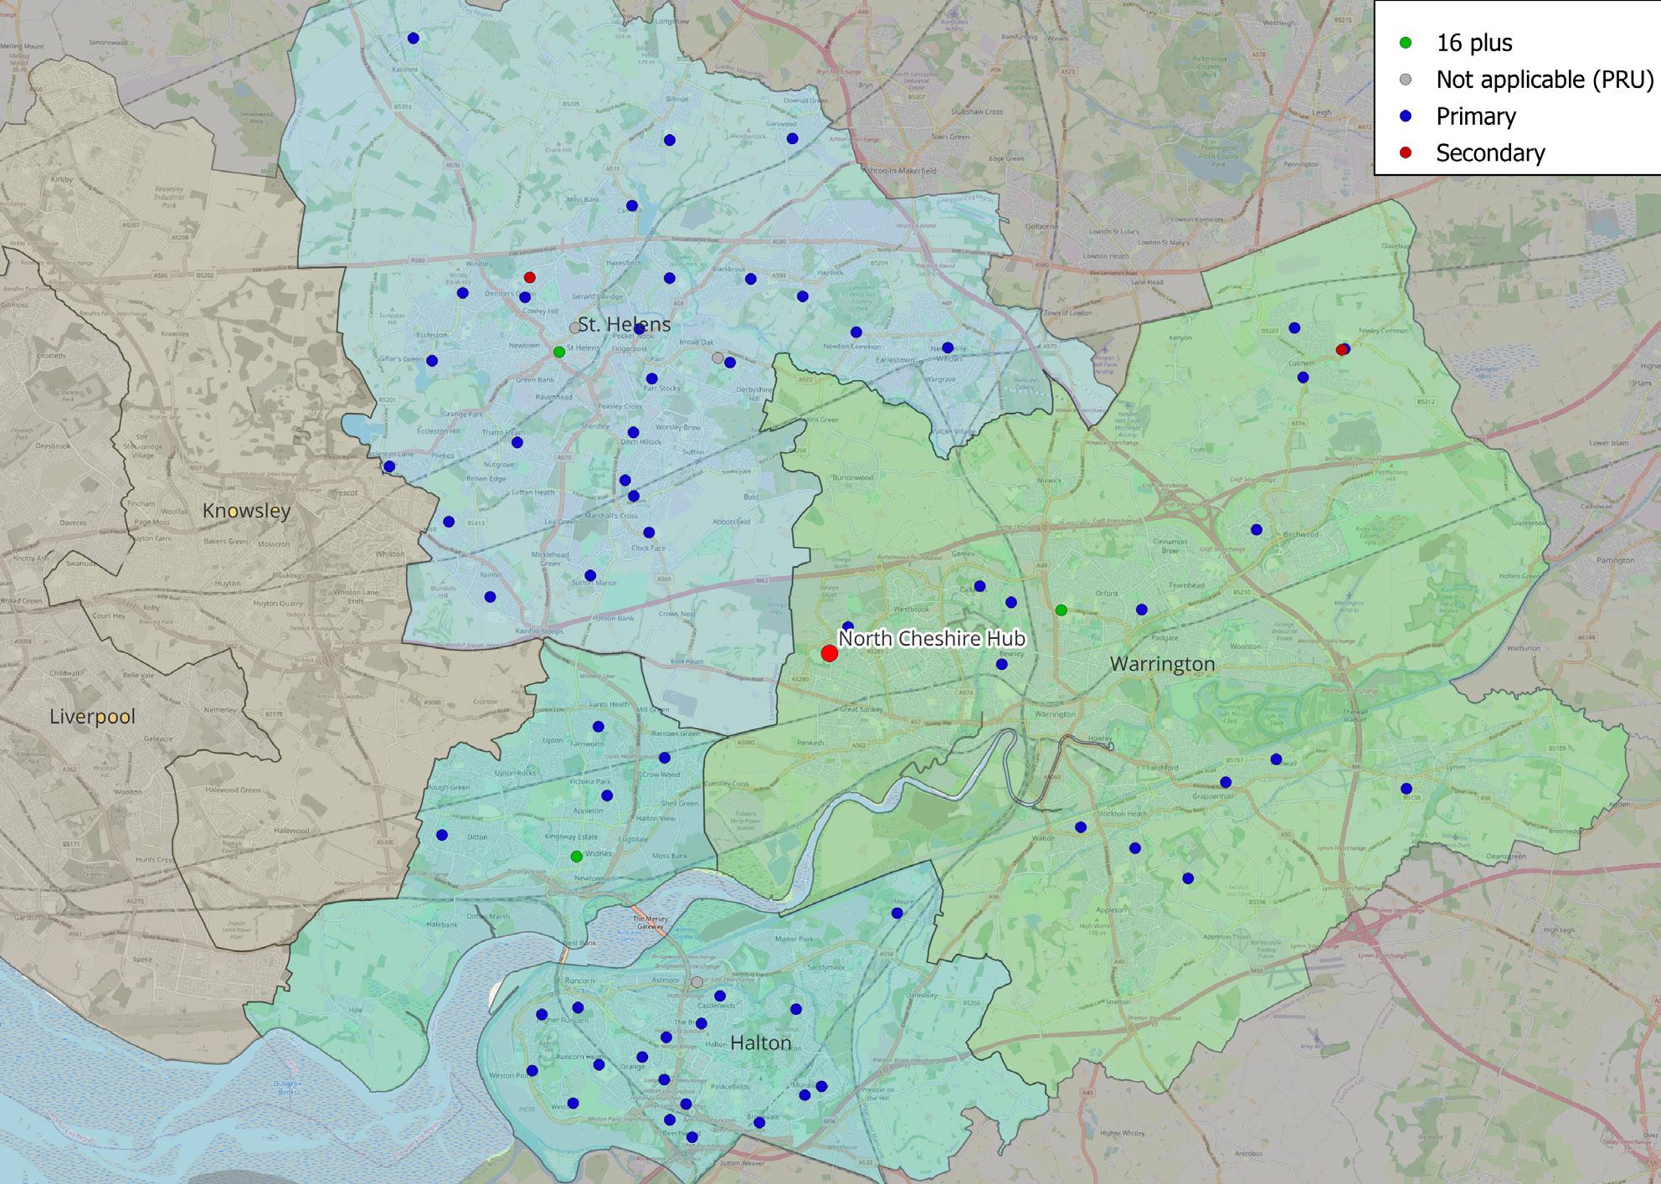Select the Halton area label
The height and width of the screenshot is (1184, 1661).
[760, 1042]
